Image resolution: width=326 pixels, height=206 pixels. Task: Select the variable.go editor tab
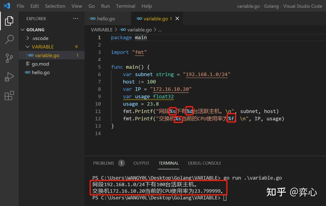tap(157, 19)
